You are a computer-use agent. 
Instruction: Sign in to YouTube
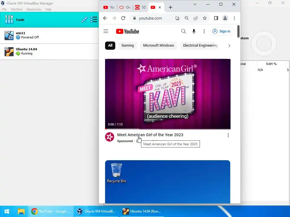221,31
